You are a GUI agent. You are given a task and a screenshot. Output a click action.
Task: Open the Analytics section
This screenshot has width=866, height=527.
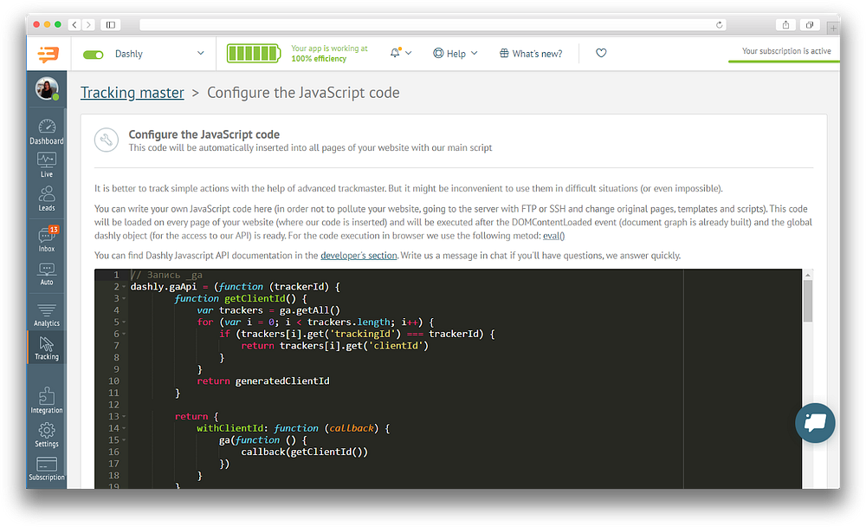coord(47,315)
